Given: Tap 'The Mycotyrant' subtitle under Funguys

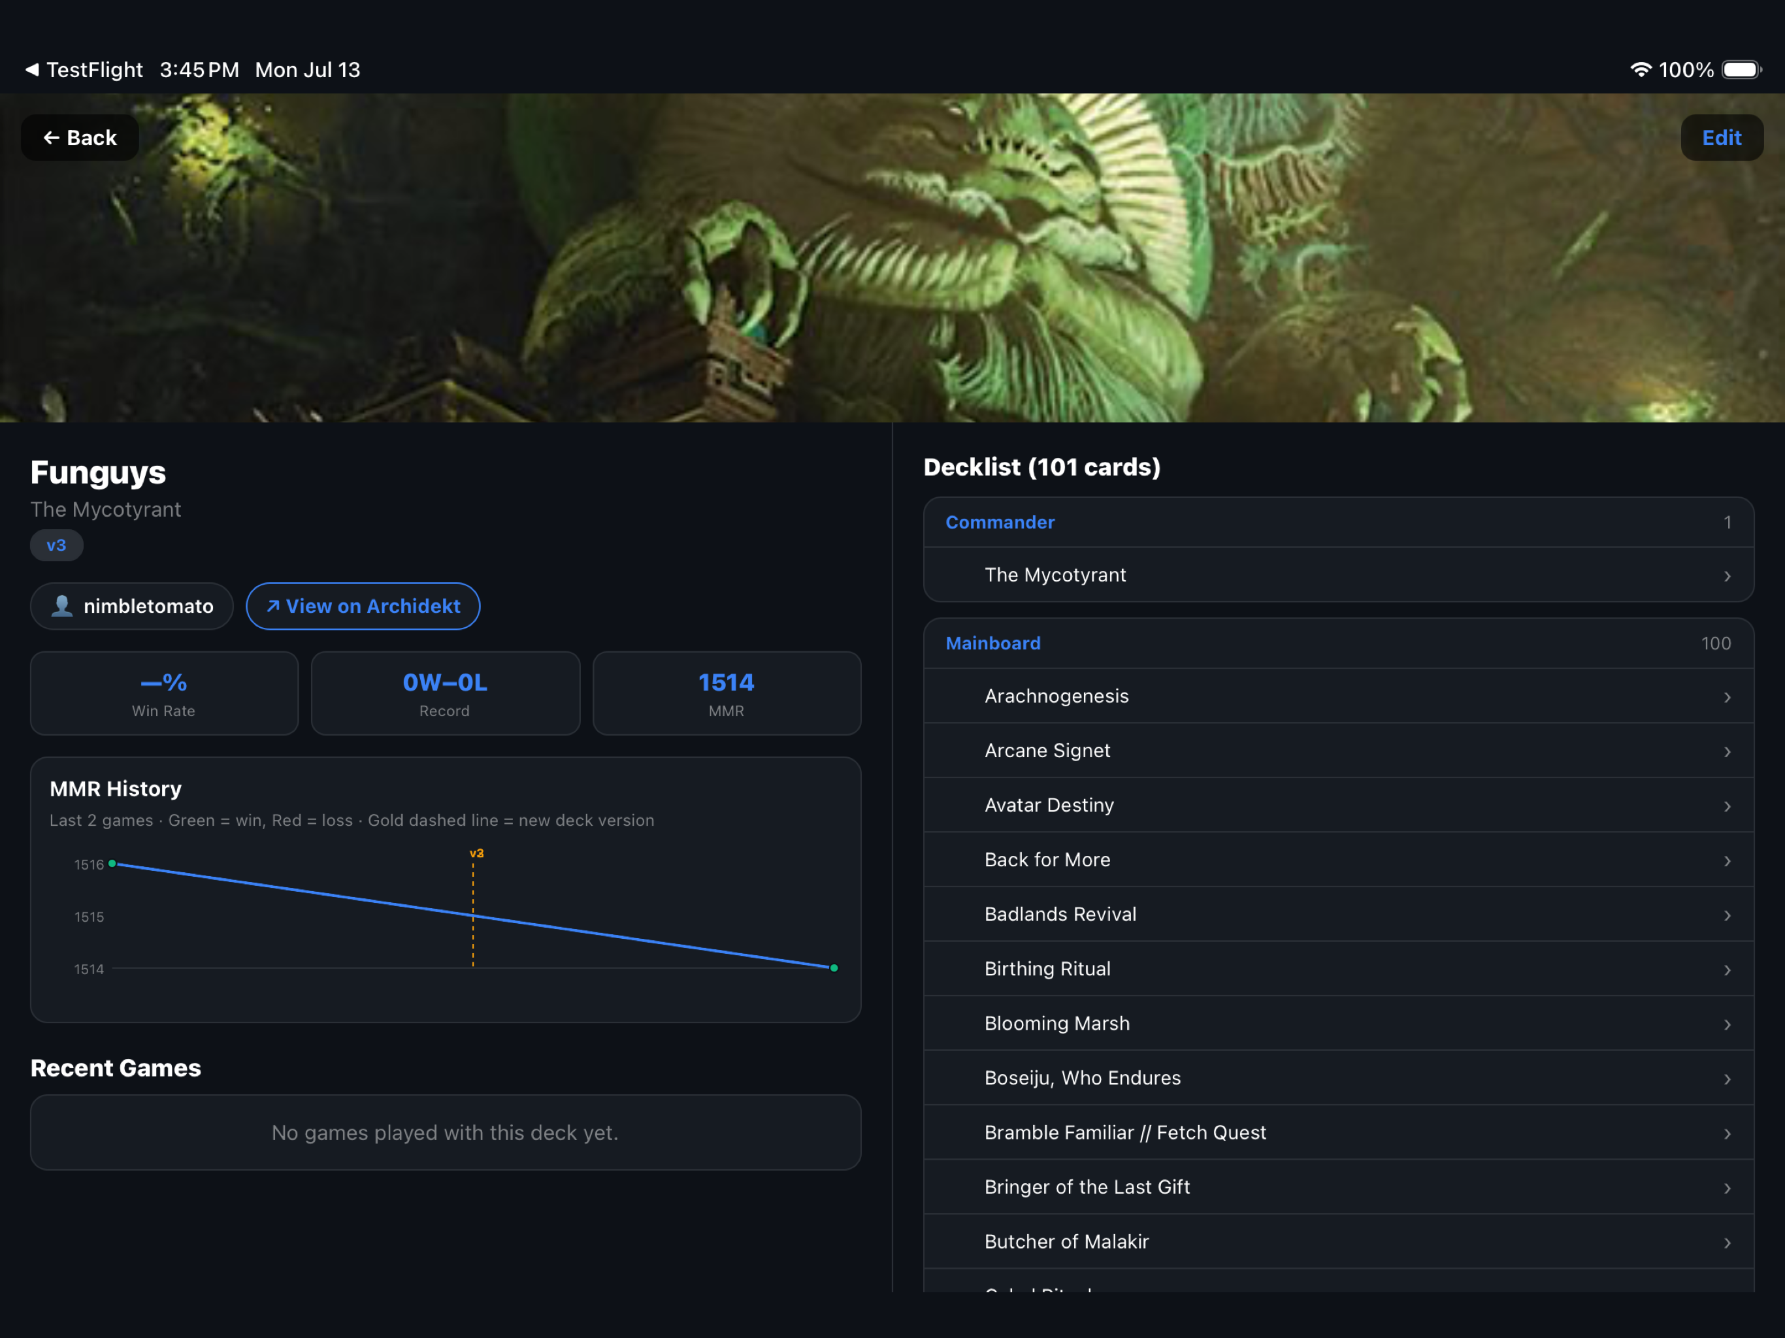Looking at the screenshot, I should tap(106, 510).
